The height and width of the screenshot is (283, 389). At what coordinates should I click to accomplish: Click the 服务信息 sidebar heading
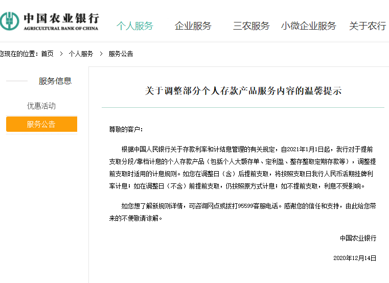pyautogui.click(x=55, y=81)
